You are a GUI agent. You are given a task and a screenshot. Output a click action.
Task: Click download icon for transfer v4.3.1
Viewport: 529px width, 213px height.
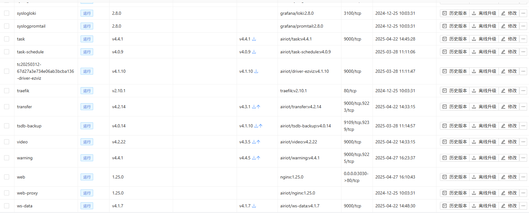click(x=254, y=107)
